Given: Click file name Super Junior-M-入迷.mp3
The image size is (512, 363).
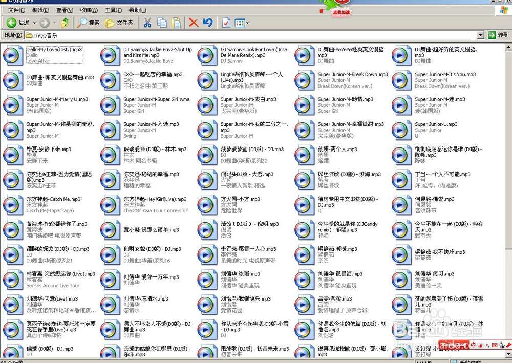Looking at the screenshot, I should 151,124.
